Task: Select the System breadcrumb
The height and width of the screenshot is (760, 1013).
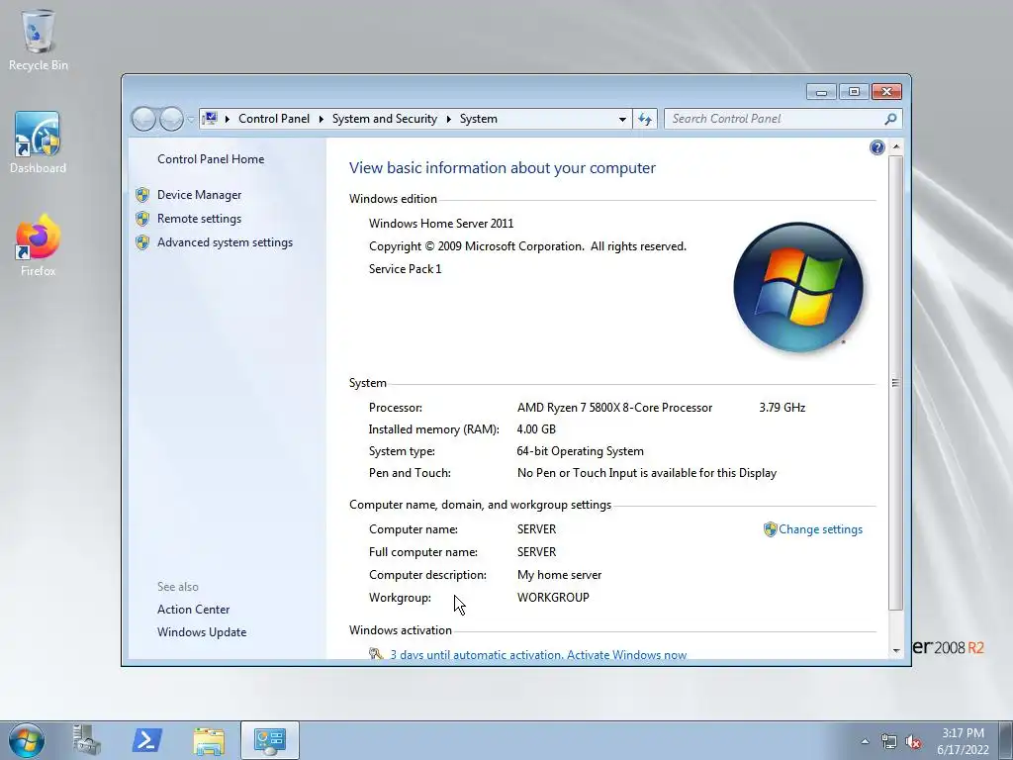Action: (x=479, y=119)
